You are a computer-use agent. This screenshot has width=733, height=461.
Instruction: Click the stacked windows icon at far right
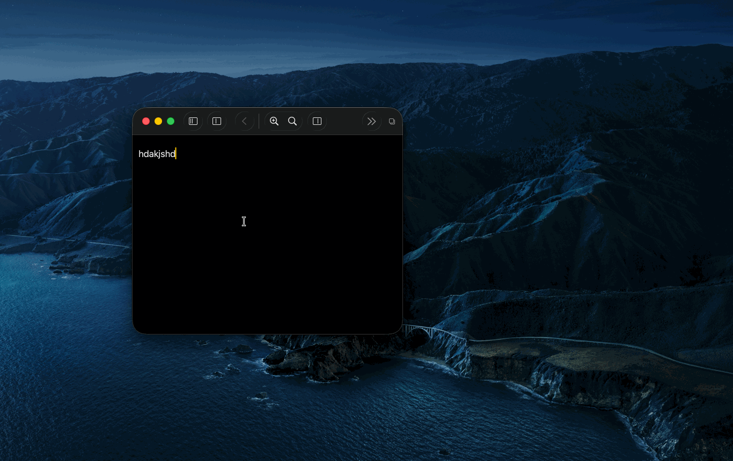tap(392, 122)
